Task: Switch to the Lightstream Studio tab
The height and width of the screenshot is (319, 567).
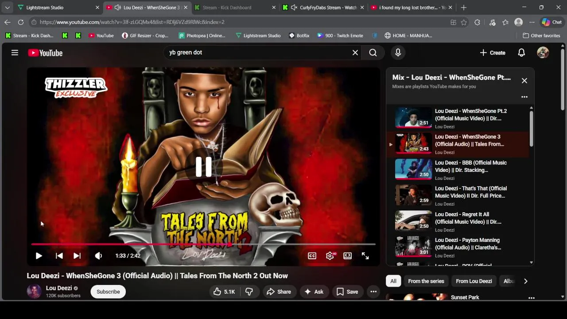Action: pyautogui.click(x=58, y=8)
